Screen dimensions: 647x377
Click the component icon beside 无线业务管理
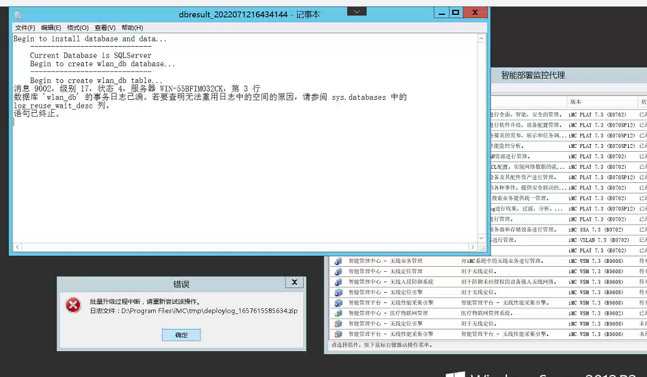coord(338,261)
